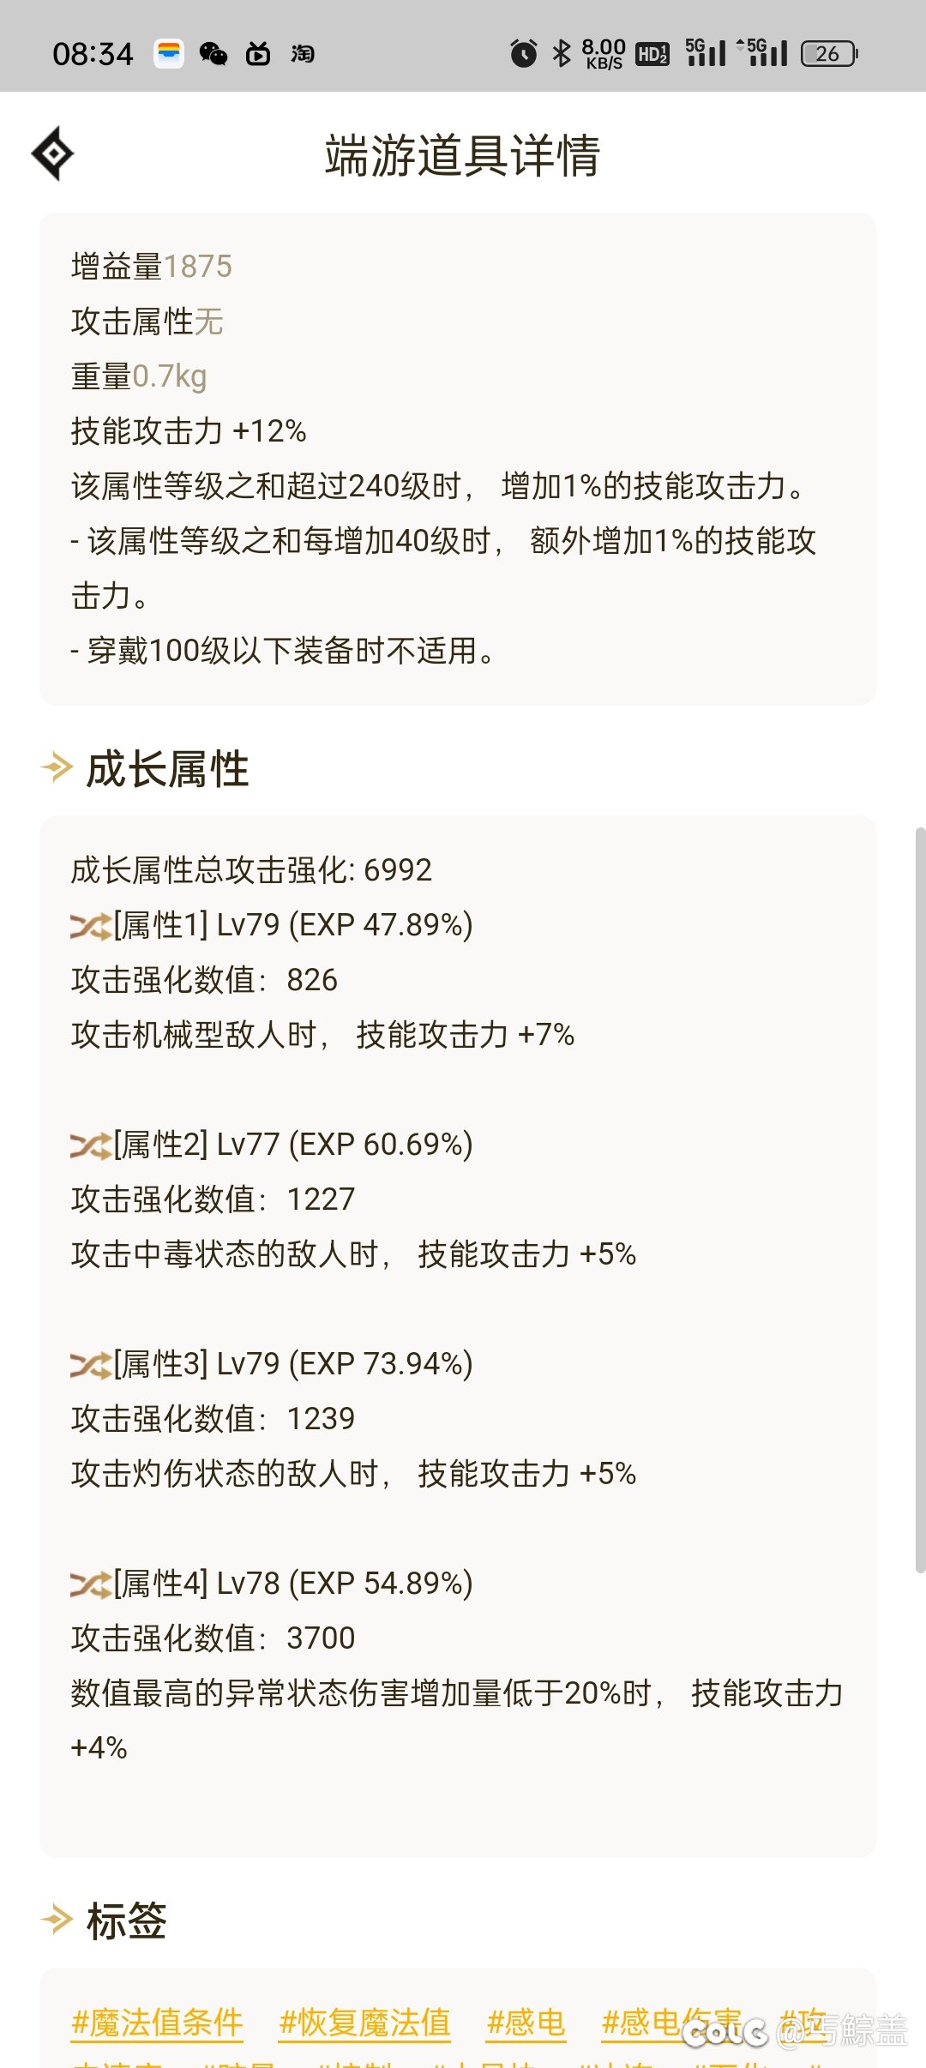Screen dimensions: 926x2068
Task: Tap the shuffle icon beside 属性1
Action: [x=90, y=926]
